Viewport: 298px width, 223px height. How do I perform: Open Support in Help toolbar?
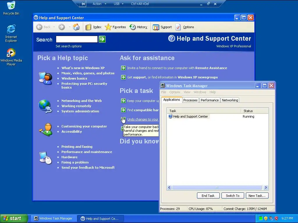162,27
